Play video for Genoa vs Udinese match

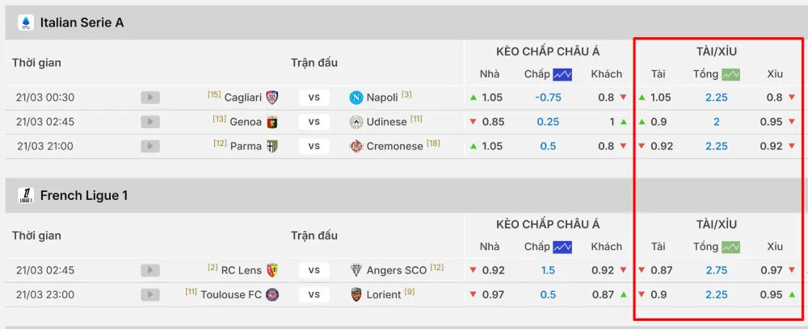click(x=149, y=122)
